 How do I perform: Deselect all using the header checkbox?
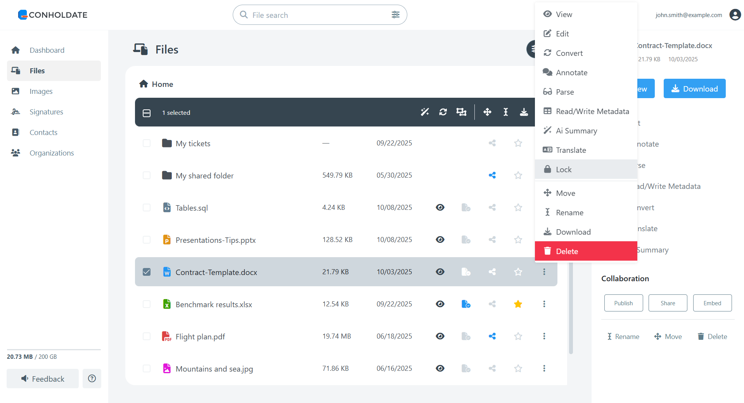147,113
